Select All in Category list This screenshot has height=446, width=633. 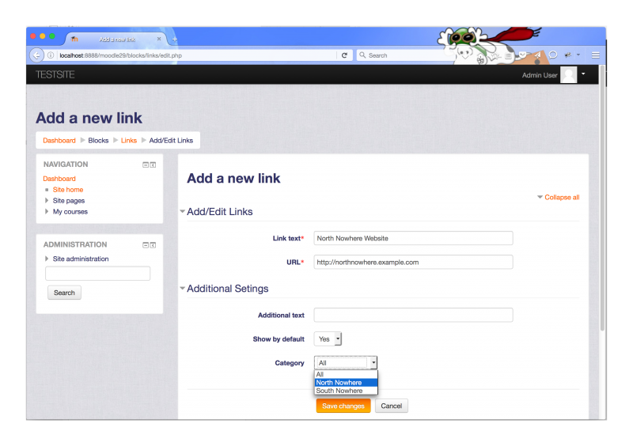[346, 375]
